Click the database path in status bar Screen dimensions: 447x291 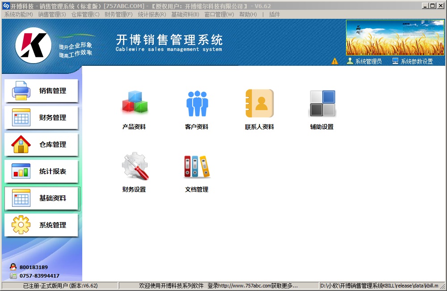pyautogui.click(x=380, y=286)
